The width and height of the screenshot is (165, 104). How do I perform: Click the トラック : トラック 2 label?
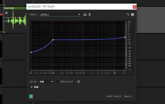pos(114,96)
